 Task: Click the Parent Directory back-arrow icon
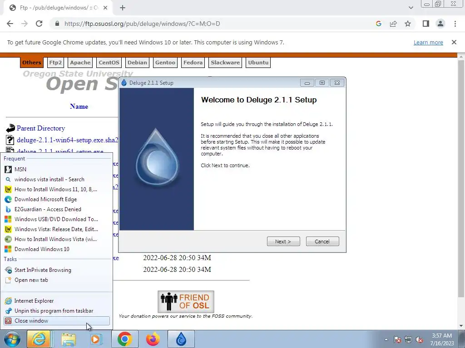click(x=10, y=128)
